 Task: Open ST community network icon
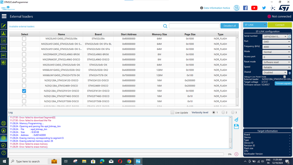273,8
